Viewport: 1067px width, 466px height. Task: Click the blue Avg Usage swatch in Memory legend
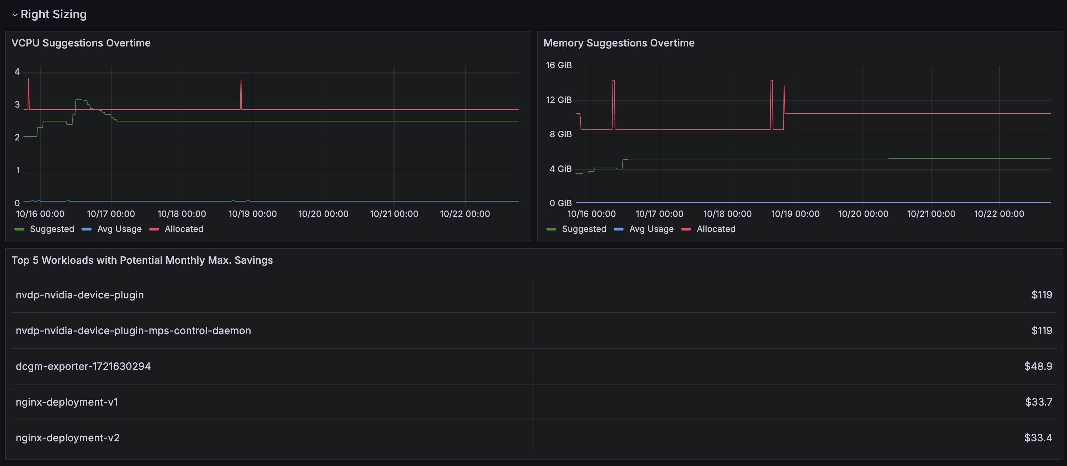pyautogui.click(x=619, y=229)
